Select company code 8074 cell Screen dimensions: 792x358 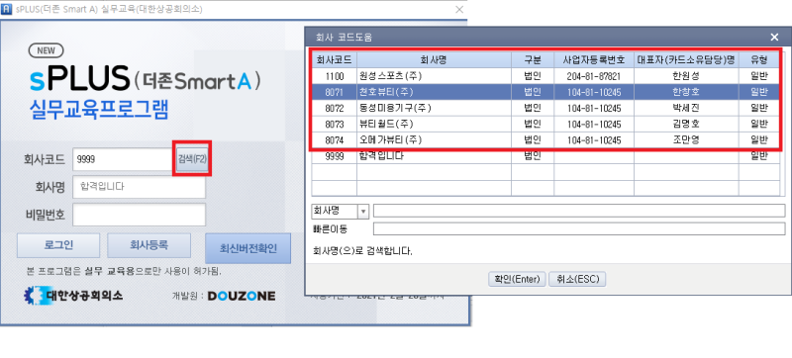pyautogui.click(x=334, y=139)
